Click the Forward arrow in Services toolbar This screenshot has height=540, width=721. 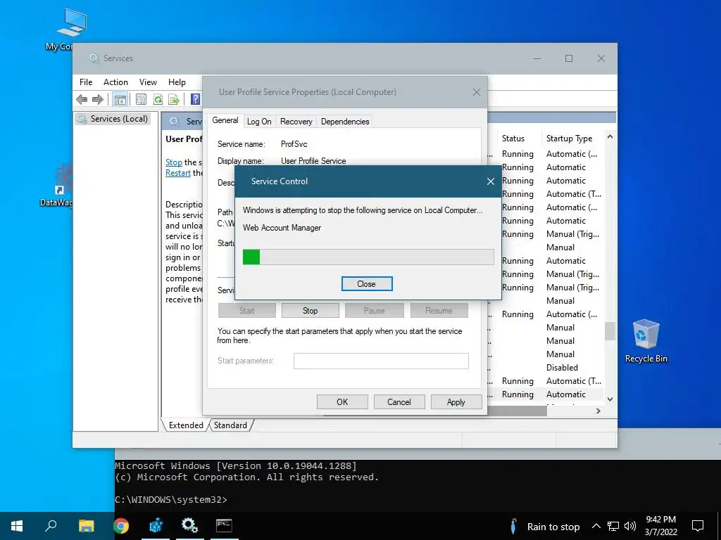97,99
